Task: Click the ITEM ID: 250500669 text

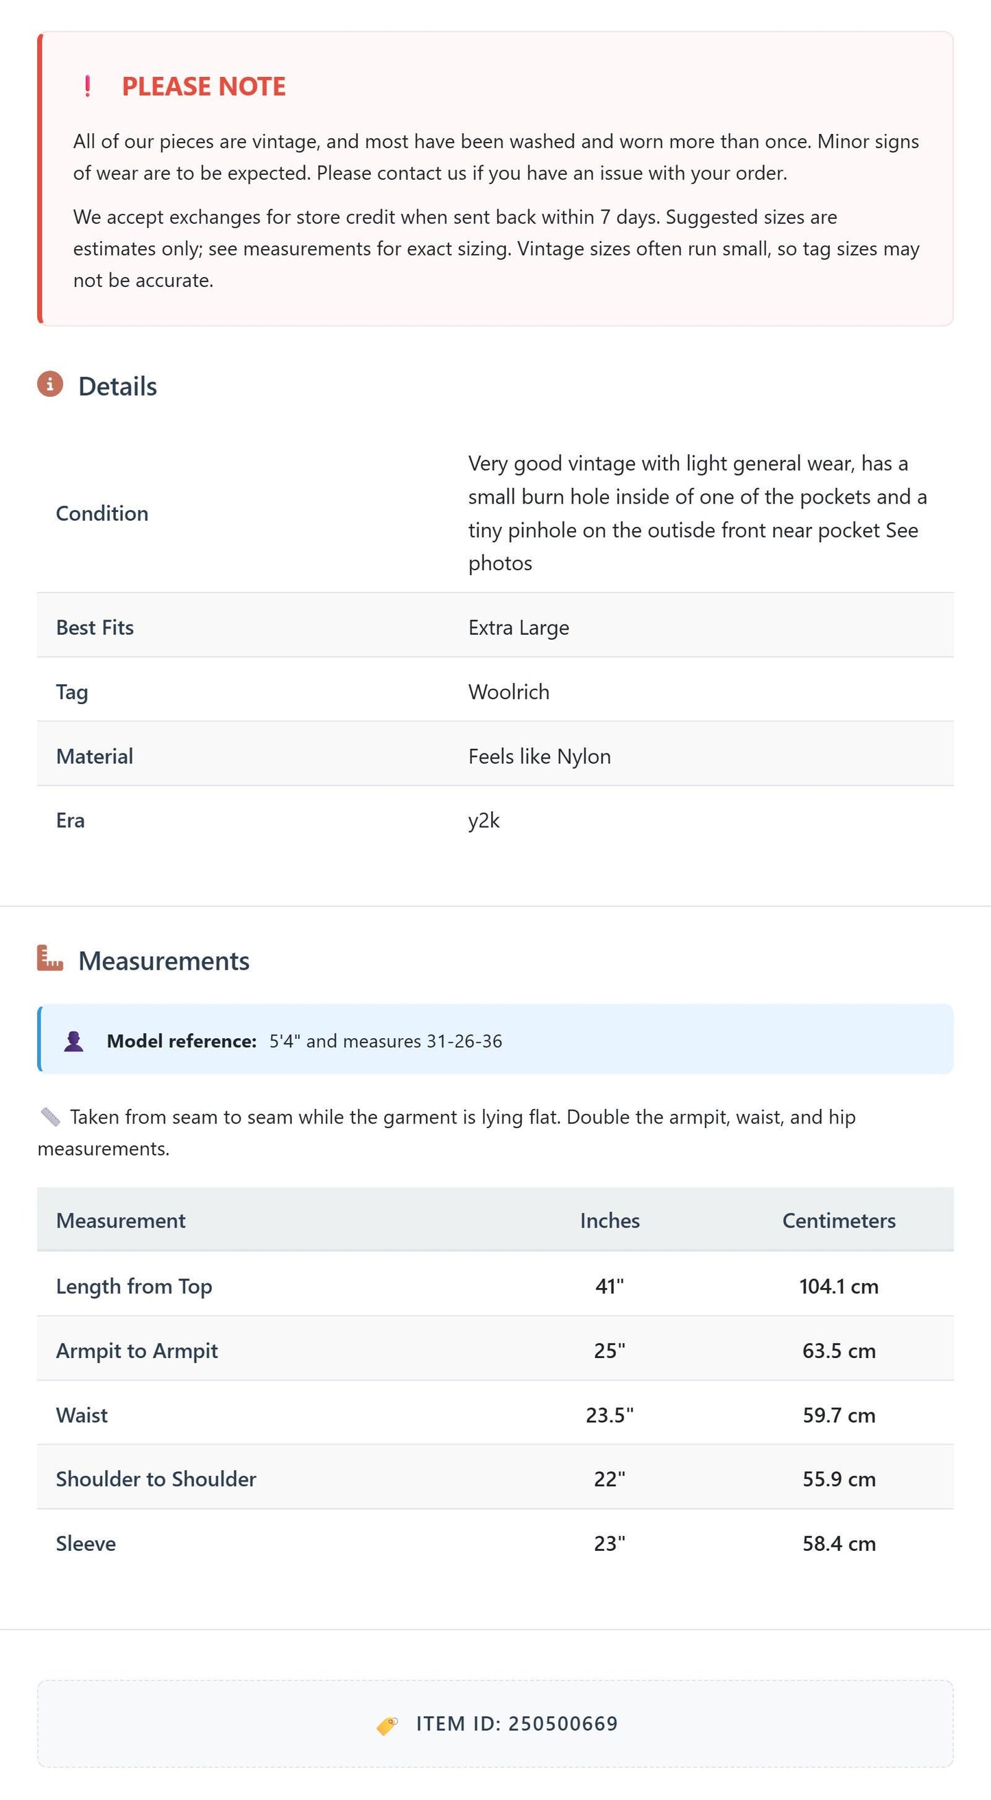Action: [x=517, y=1724]
